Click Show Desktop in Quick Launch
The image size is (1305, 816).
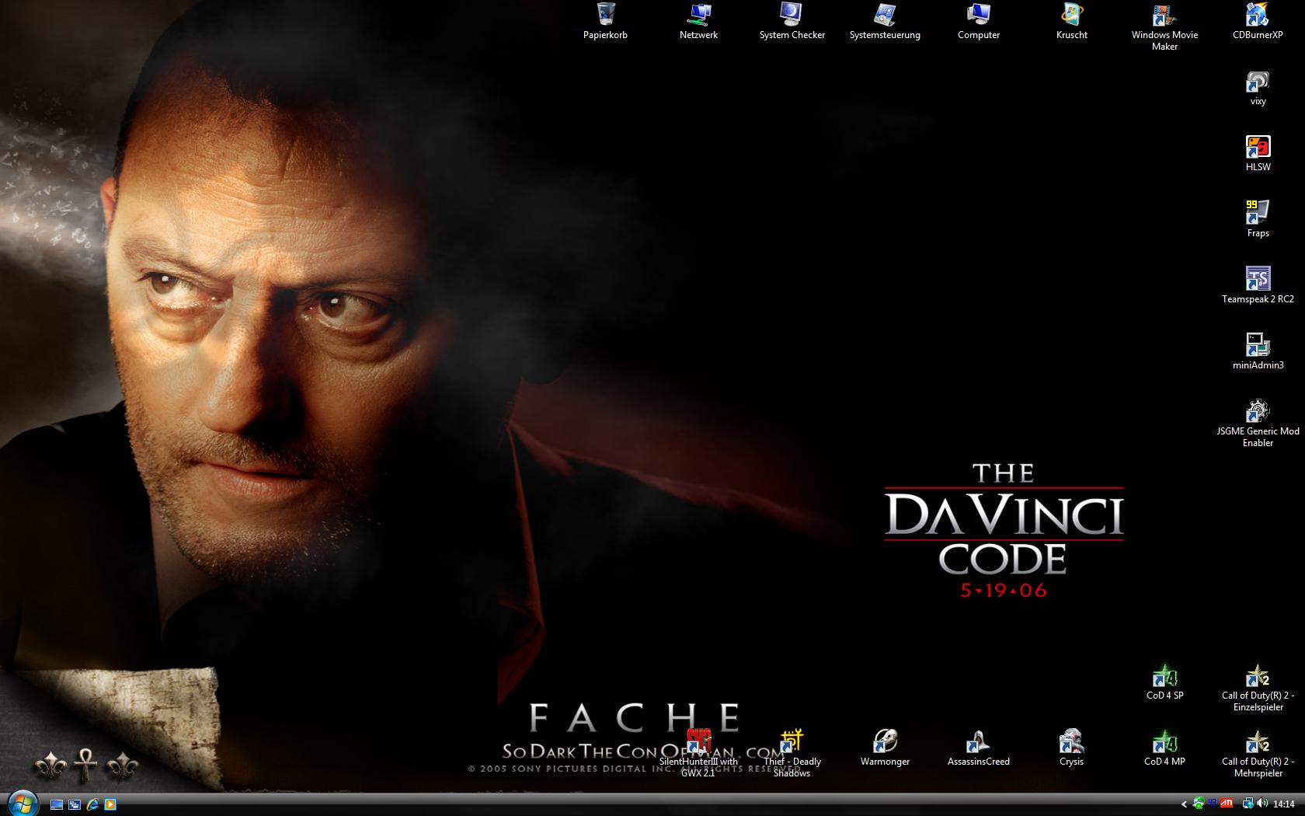tap(57, 804)
